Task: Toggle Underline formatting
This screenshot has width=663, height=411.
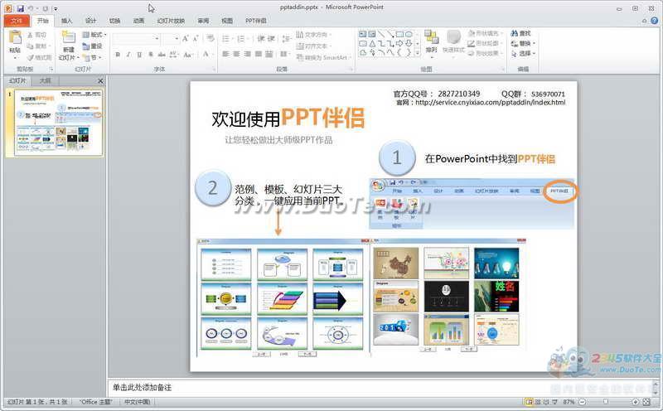Action: [x=139, y=55]
